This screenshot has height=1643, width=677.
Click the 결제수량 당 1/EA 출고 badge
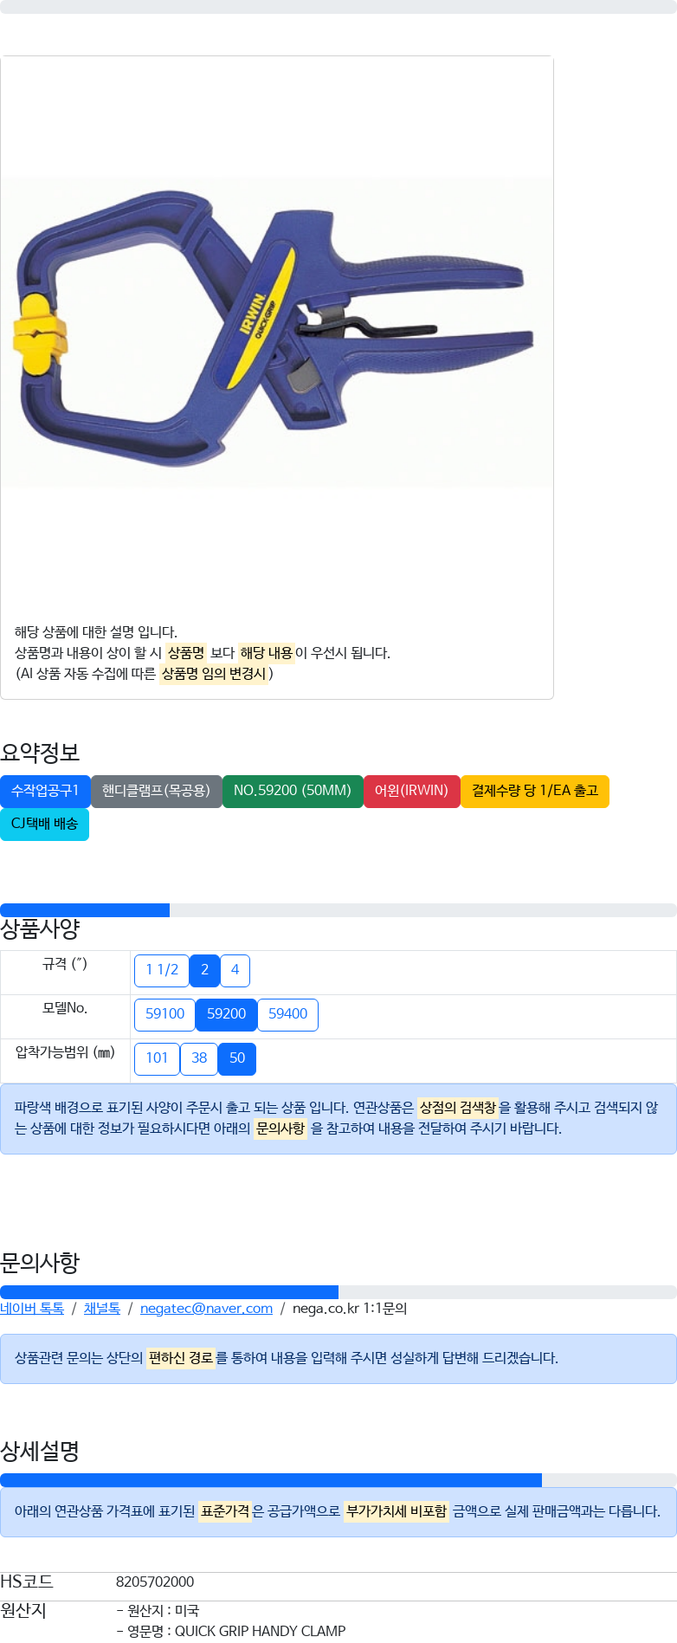[535, 791]
